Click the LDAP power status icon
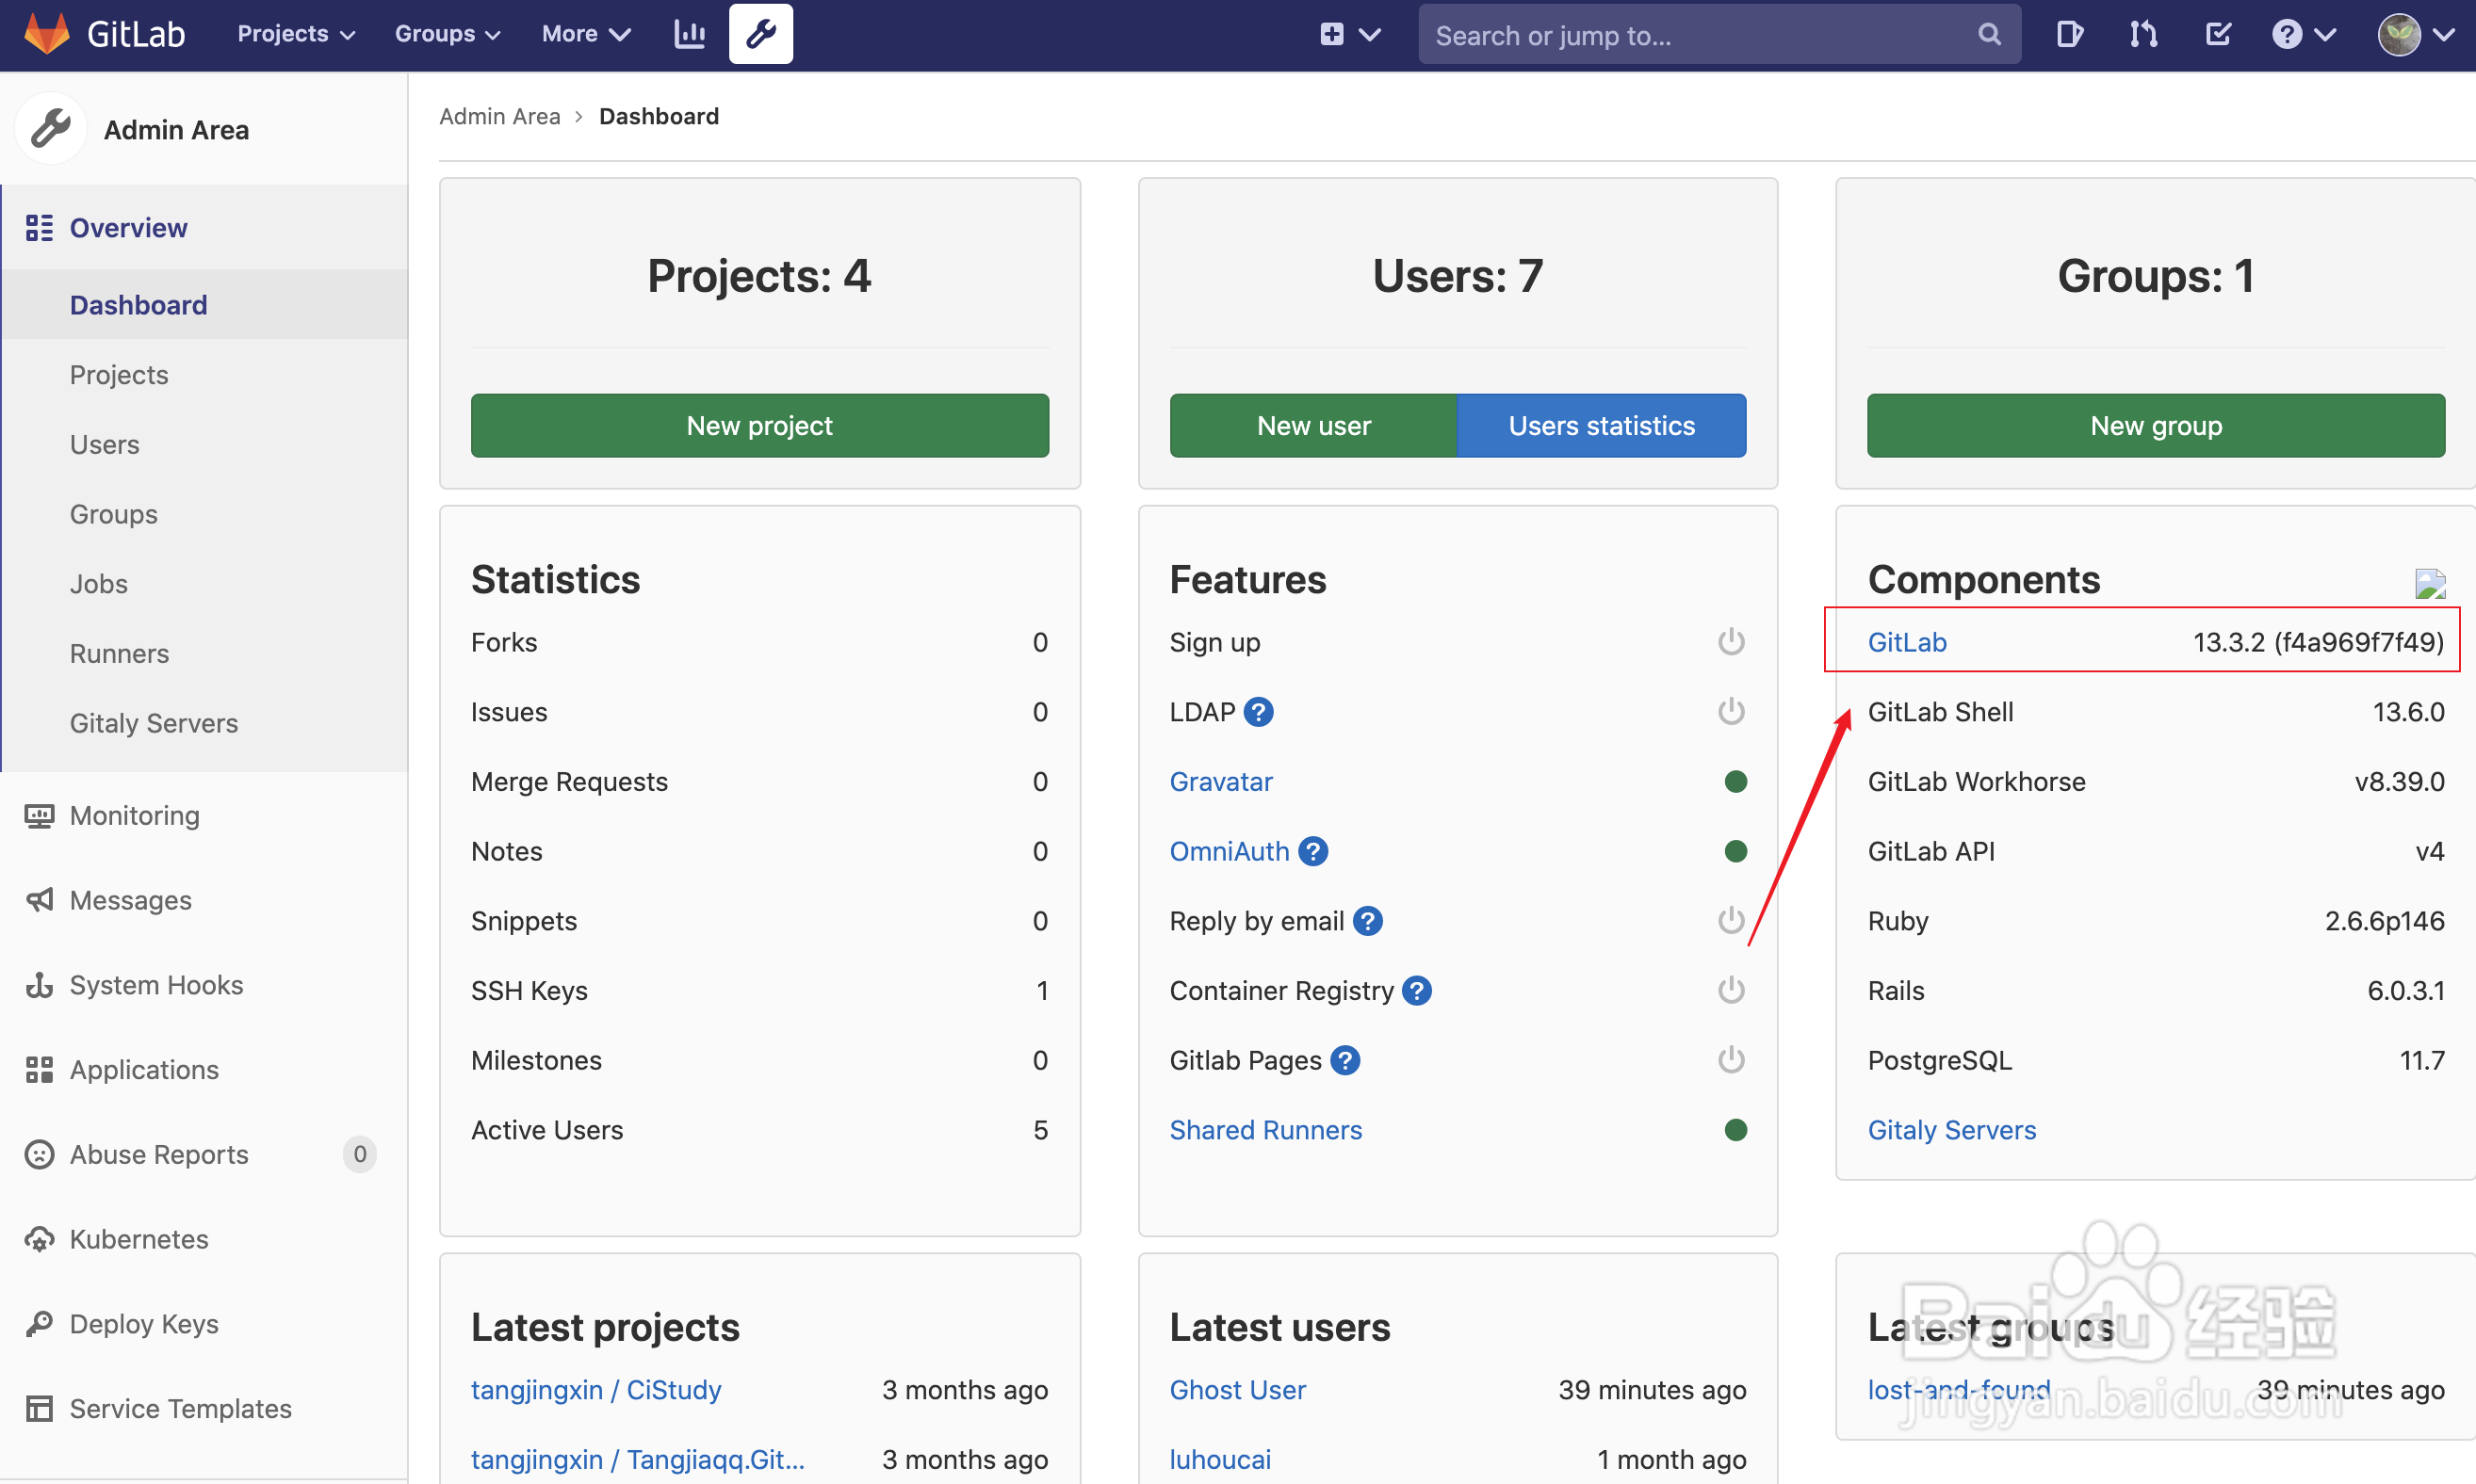This screenshot has height=1484, width=2476. tap(1731, 712)
